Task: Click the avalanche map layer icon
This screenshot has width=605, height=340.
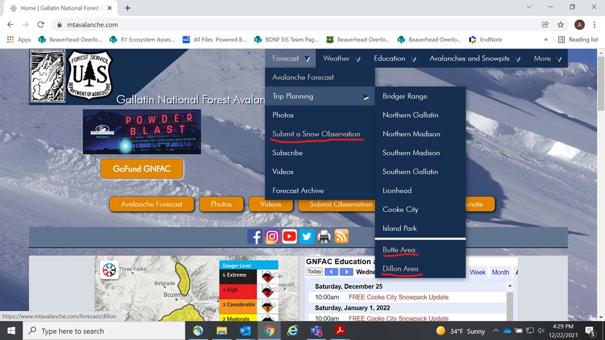Action: [x=109, y=270]
